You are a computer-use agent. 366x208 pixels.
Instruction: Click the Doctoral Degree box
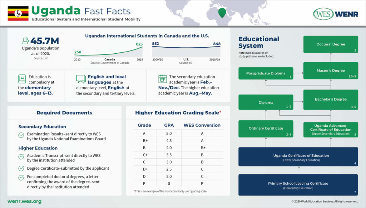[x=331, y=44]
